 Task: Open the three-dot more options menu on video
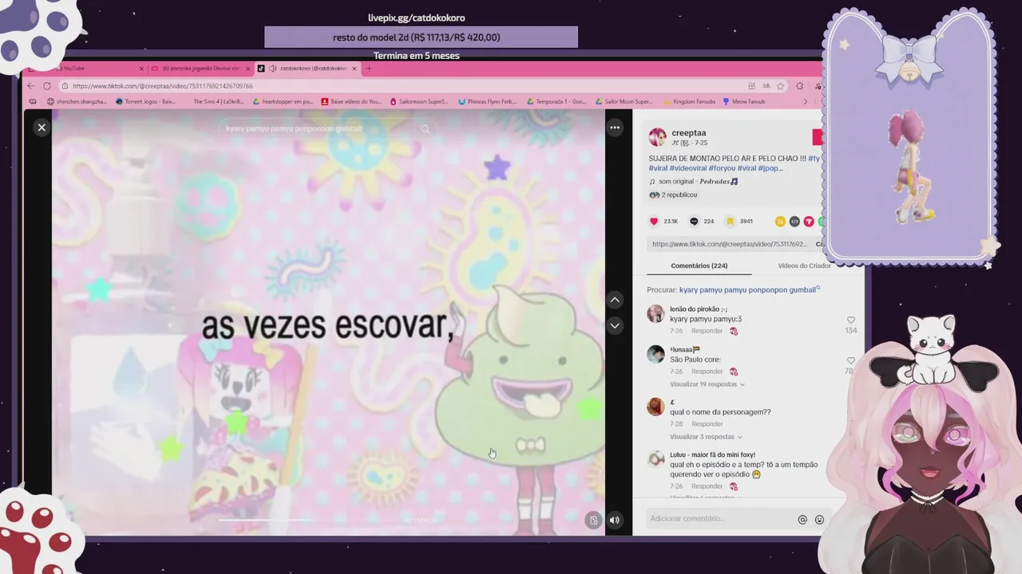coord(615,127)
